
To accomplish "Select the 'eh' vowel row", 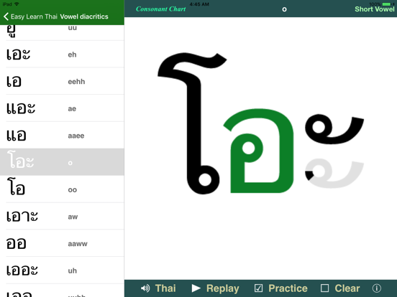I will point(62,54).
